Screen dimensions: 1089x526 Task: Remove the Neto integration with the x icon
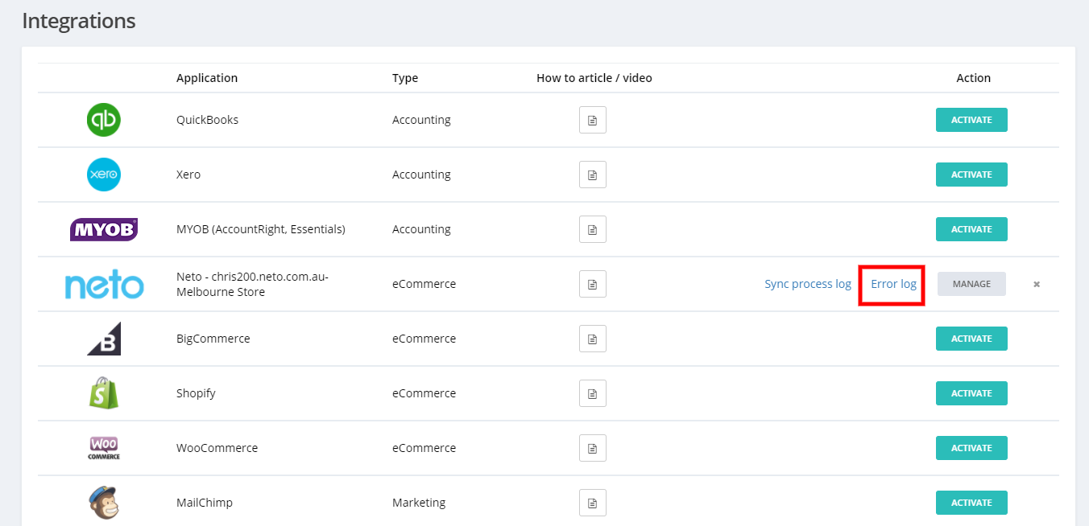pos(1037,284)
